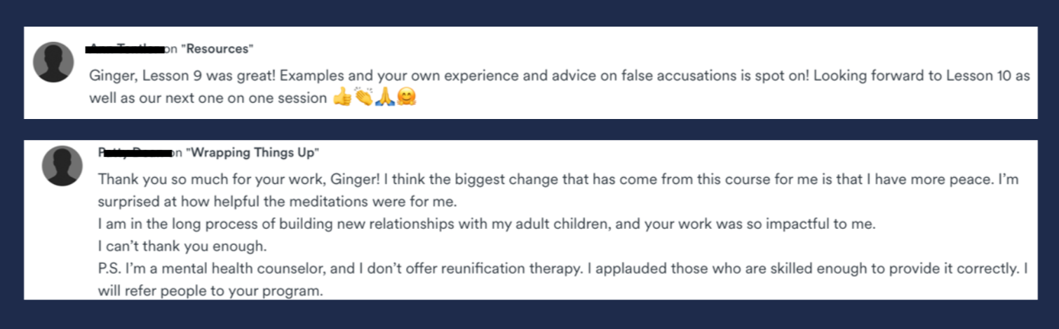Select the redacted name above the thank-you comment

pyautogui.click(x=135, y=153)
